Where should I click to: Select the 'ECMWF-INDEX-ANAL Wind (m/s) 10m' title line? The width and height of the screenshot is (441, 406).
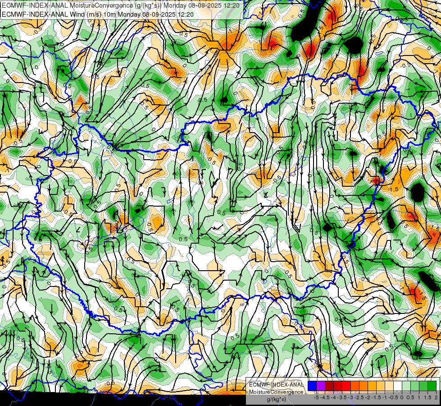(98, 14)
